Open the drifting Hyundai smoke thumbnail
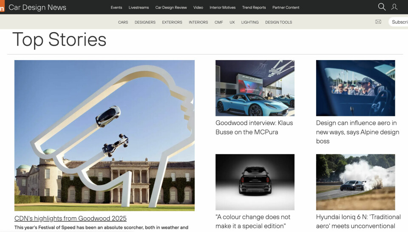Image resolution: width=408 pixels, height=232 pixels. (x=355, y=182)
